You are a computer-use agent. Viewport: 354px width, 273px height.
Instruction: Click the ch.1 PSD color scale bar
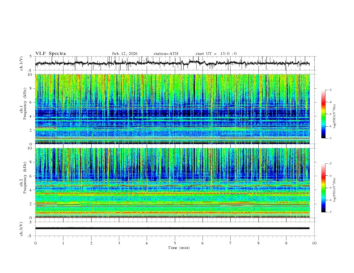323,114
